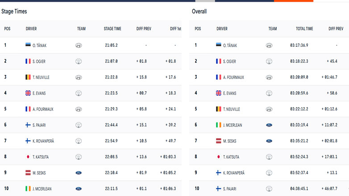Click the British flag beside Evans in Overall

[219, 93]
